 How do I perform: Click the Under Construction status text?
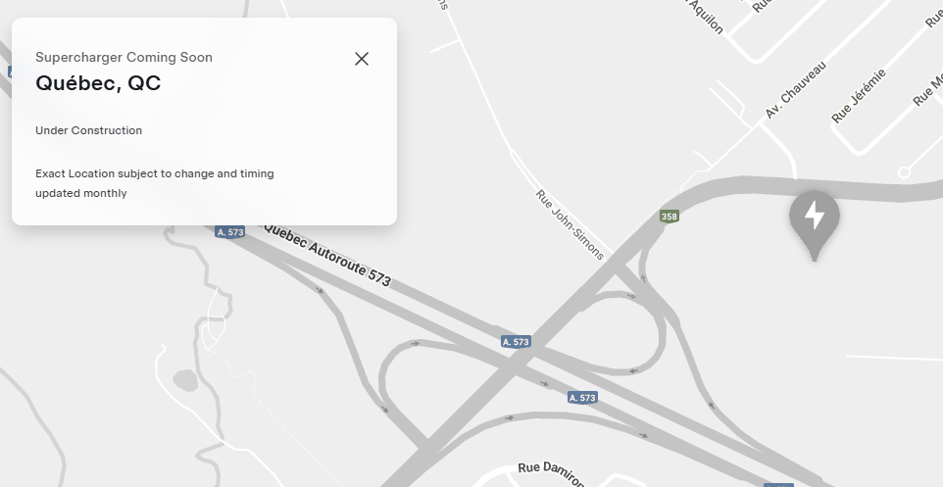point(89,130)
